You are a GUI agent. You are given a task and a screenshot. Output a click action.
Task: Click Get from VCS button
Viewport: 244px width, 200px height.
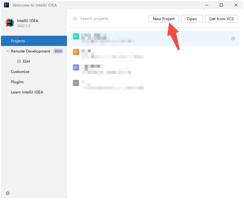(221, 19)
